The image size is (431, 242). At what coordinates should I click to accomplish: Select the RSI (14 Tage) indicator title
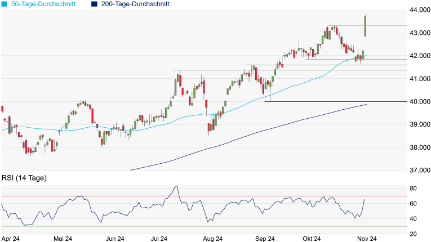click(24, 178)
